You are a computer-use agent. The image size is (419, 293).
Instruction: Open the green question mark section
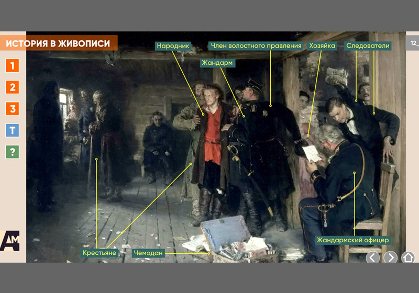point(13,152)
